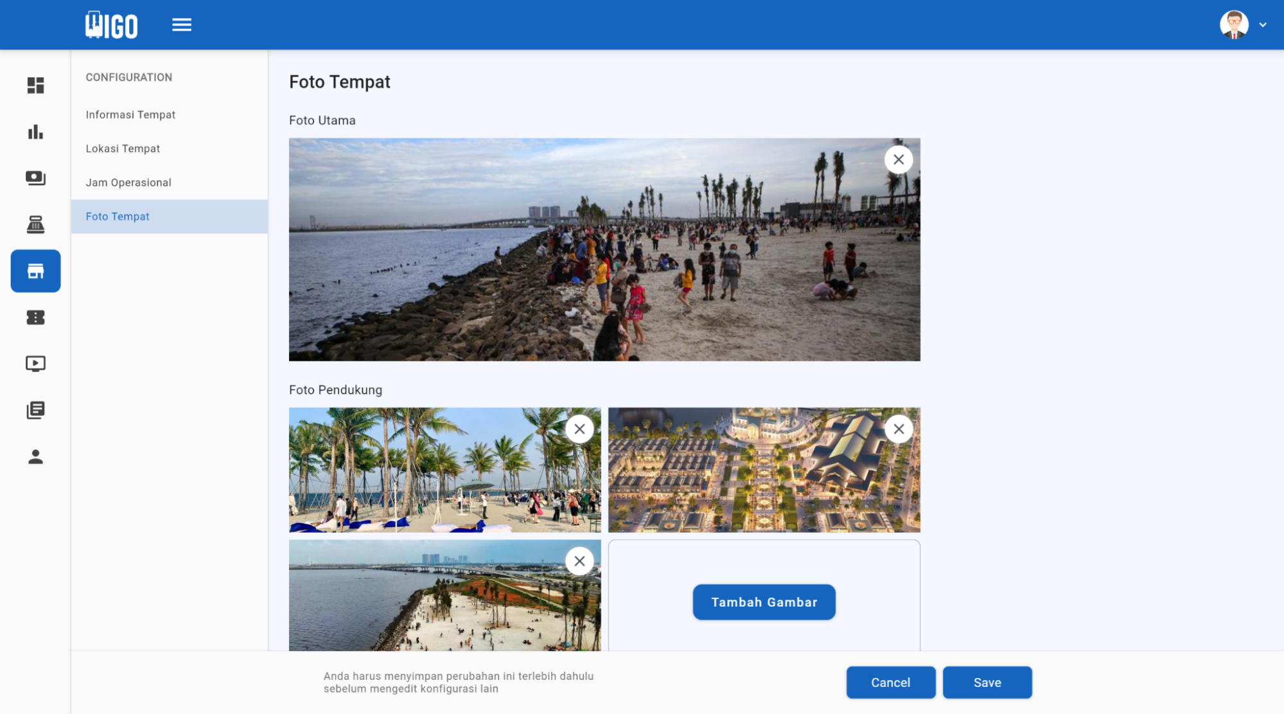This screenshot has height=714, width=1284.
Task: Expand the profile dropdown chevron
Action: (x=1264, y=24)
